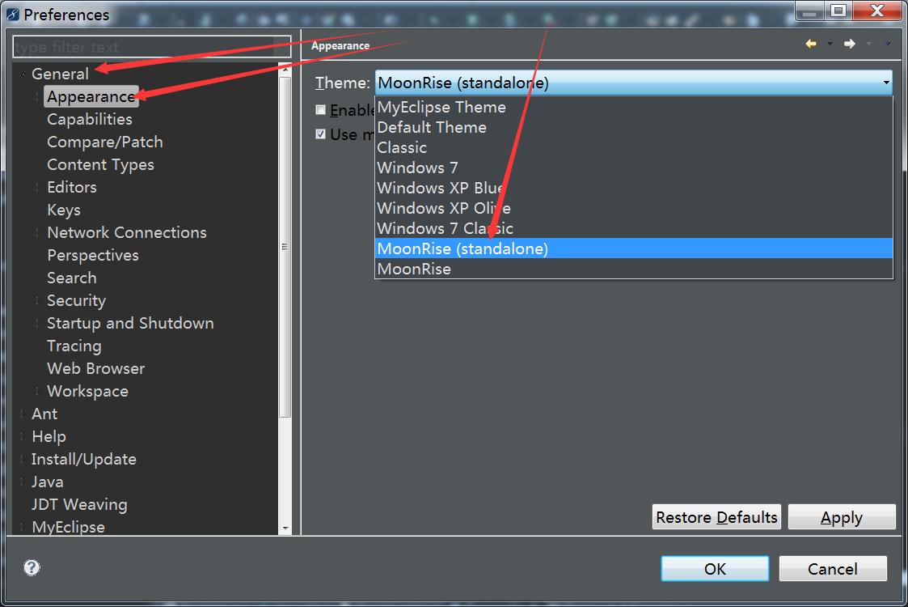Expand the Startup and Shutdown node arrow
The height and width of the screenshot is (607, 908).
pos(37,323)
